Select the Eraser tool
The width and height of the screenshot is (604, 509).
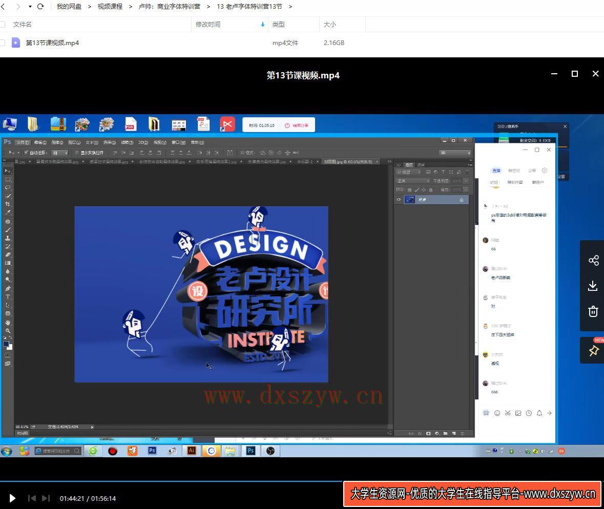(8, 254)
